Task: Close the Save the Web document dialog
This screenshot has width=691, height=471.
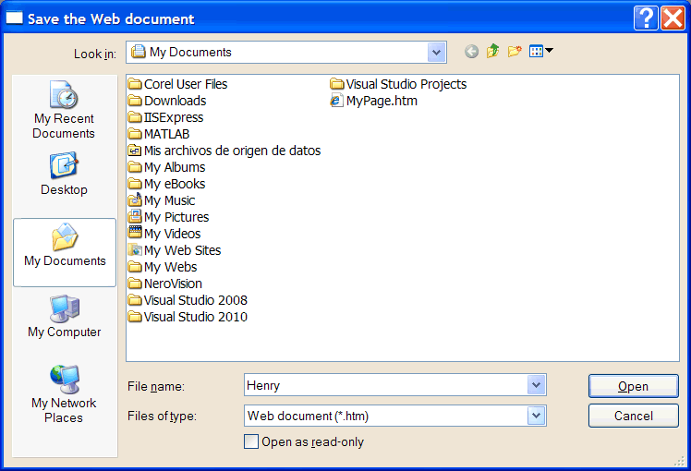Action: pyautogui.click(x=673, y=18)
